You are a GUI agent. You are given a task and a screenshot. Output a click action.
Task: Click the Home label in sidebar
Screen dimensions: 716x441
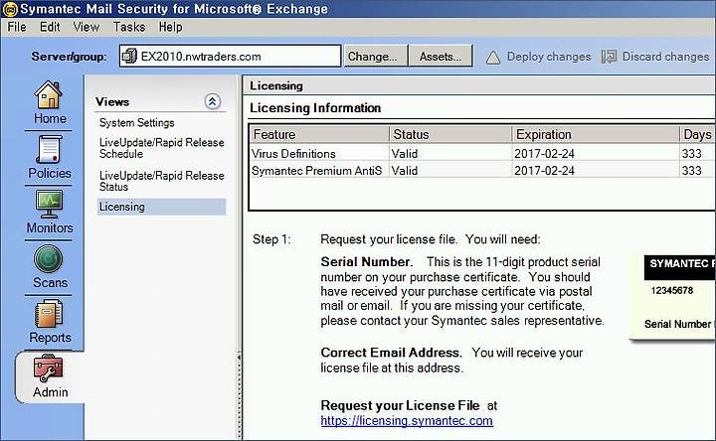tap(50, 118)
